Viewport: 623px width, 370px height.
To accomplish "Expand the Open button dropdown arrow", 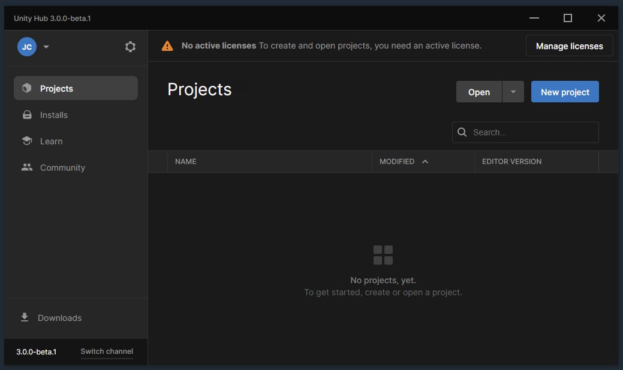I will click(x=513, y=92).
